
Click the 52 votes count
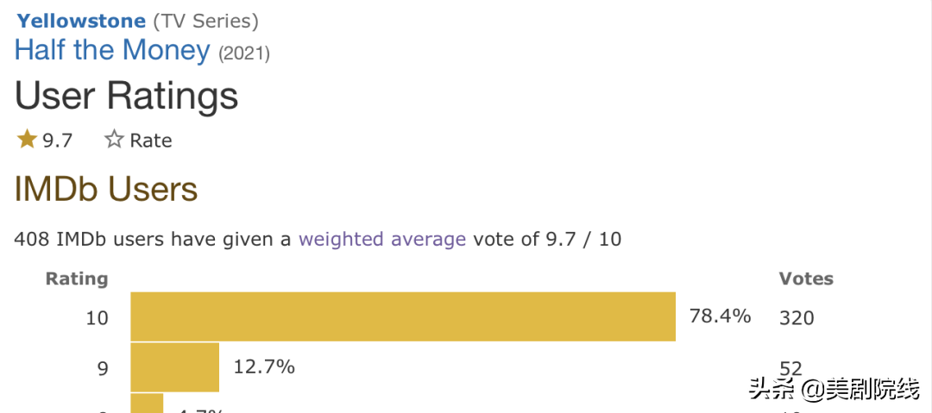(x=790, y=370)
